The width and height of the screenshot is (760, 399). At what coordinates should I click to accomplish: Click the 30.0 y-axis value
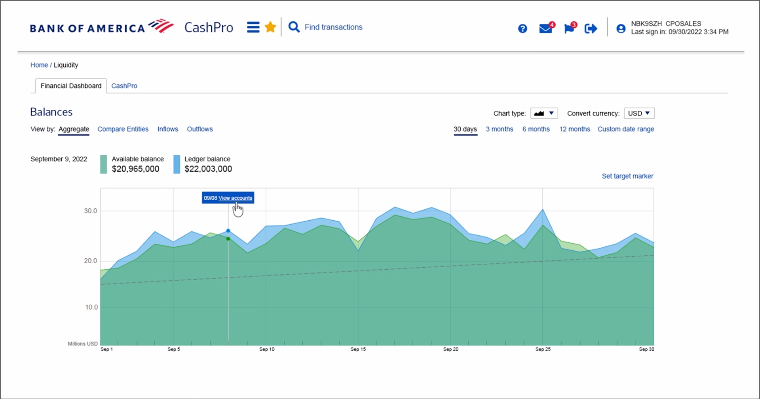tap(90, 211)
